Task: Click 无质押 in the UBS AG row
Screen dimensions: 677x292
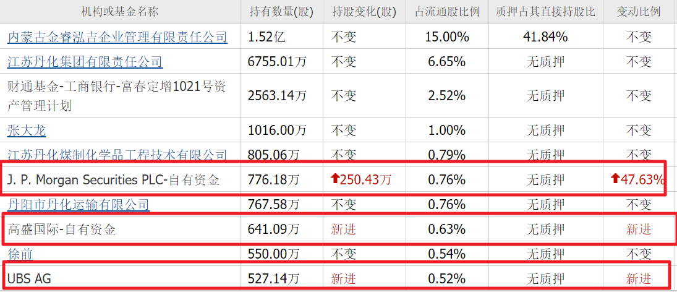Action: point(546,278)
